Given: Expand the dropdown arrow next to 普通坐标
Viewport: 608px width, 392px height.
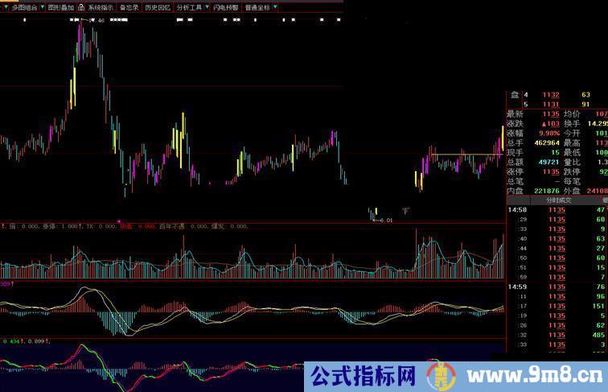Looking at the screenshot, I should (x=275, y=7).
